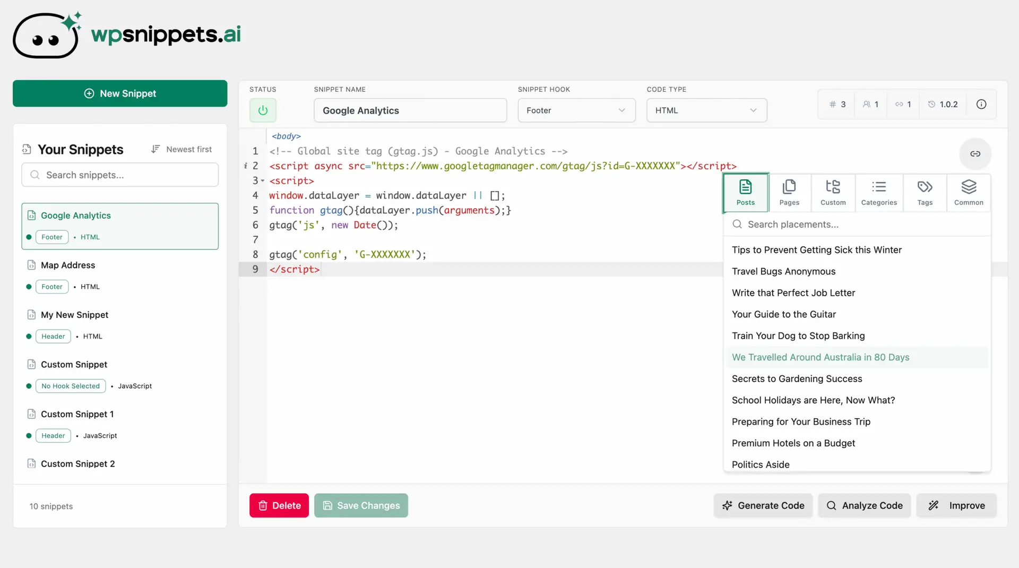Click the Improve button
The width and height of the screenshot is (1019, 568).
[x=956, y=505]
